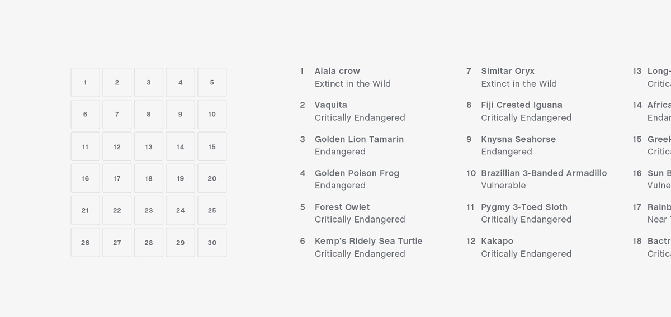Open grid square 8

[x=149, y=114]
